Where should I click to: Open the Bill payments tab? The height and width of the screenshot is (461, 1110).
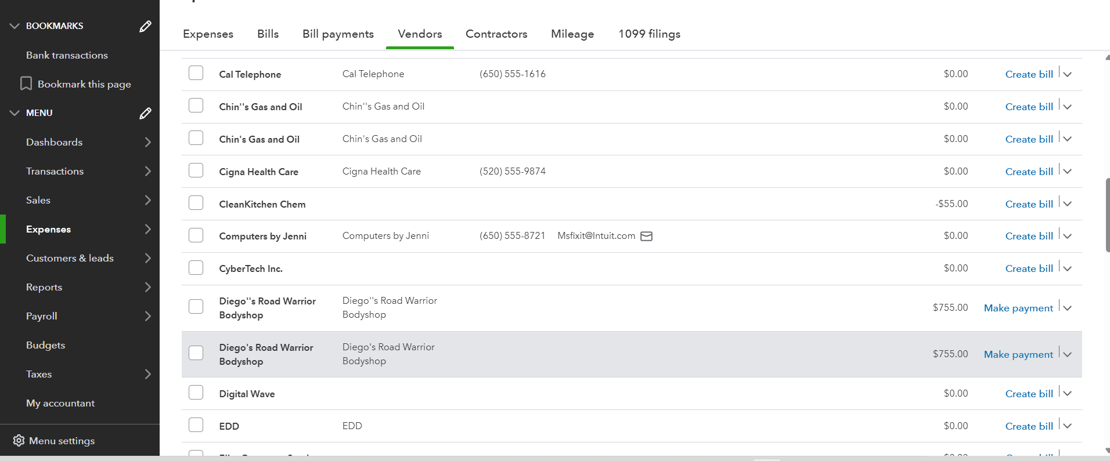338,34
